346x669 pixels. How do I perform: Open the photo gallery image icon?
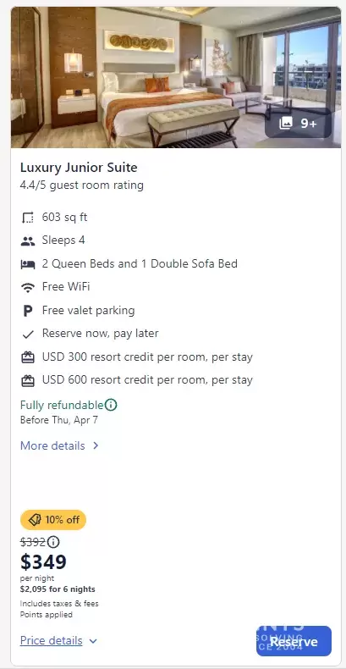pos(285,124)
